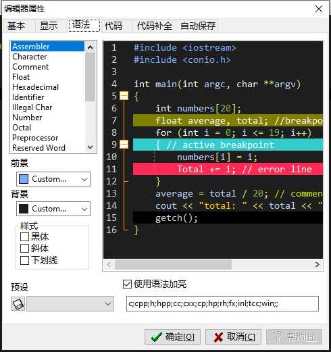This screenshot has height=352, width=331.
Task: Click the for loop line in preview
Action: (234, 132)
